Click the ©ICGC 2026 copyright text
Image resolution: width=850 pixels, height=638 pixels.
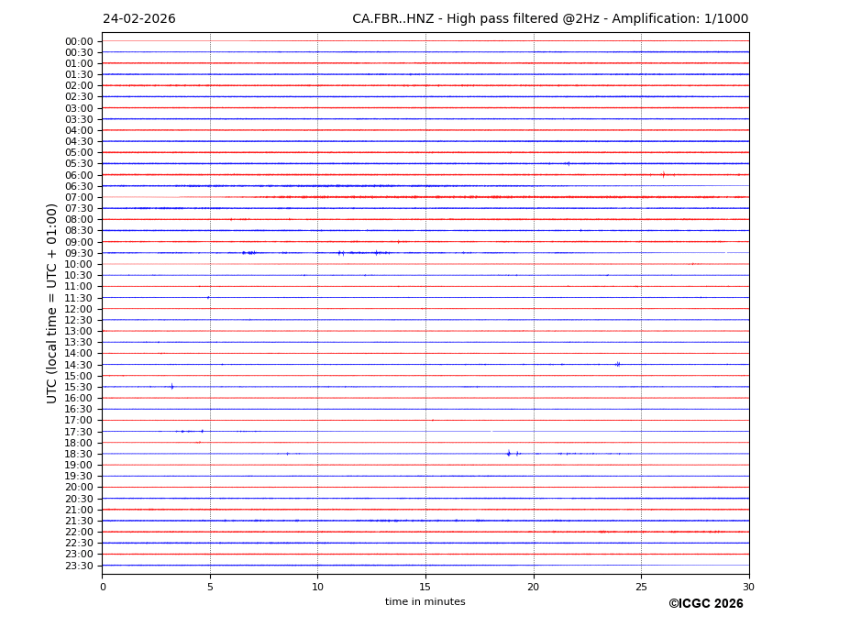[x=705, y=604]
